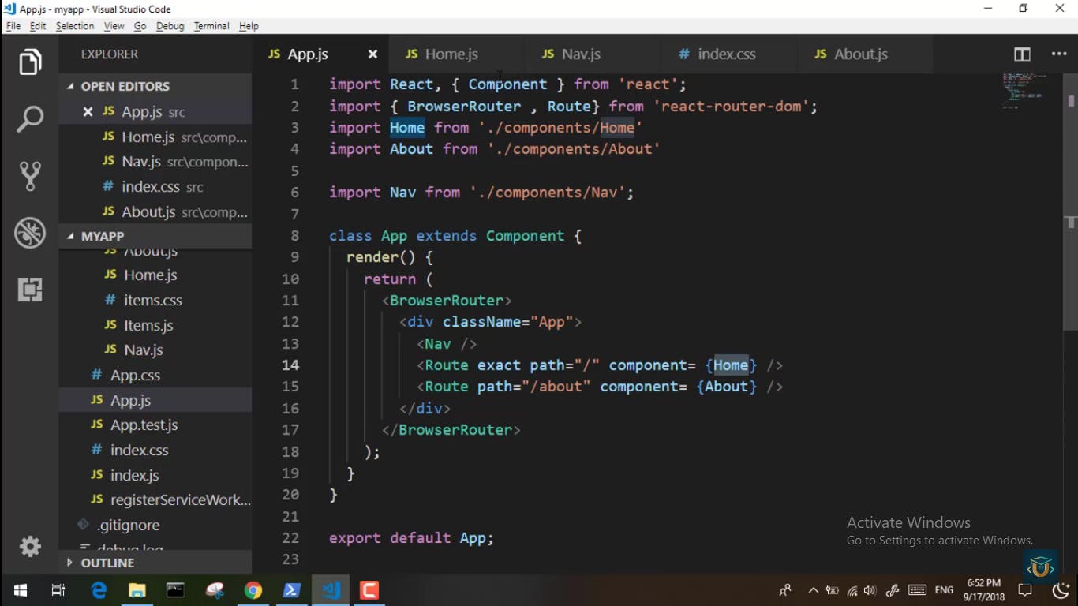Click 'export default App;' on line 22
The image size is (1078, 606).
pos(411,537)
